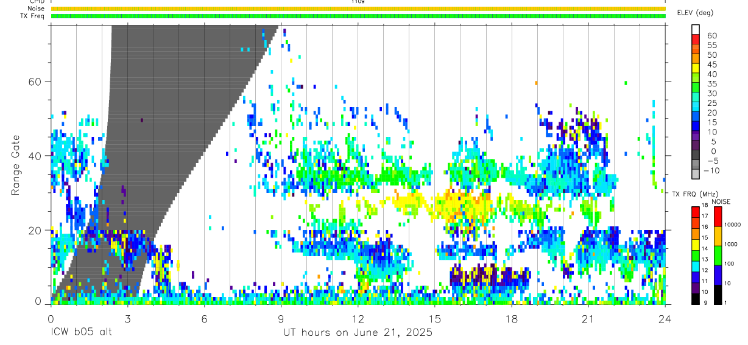Click the "13" label in the TX FRQ legend
Screen dimensions: 748x345
click(x=704, y=259)
